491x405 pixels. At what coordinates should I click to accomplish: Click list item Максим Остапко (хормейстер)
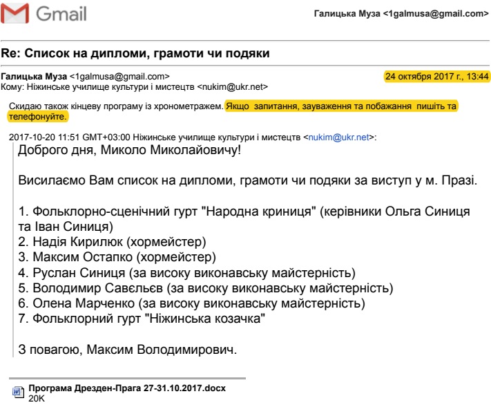[117, 256]
